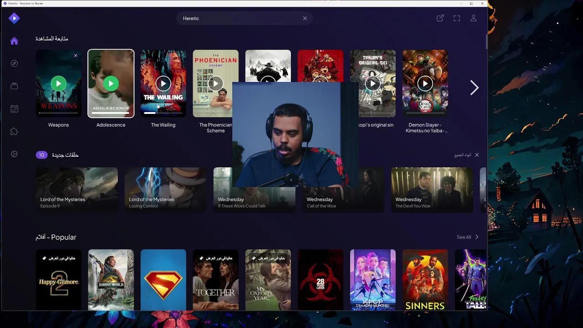Click the Weapons watch progress bar
Viewport: 583px width, 328px height.
pyautogui.click(x=58, y=113)
